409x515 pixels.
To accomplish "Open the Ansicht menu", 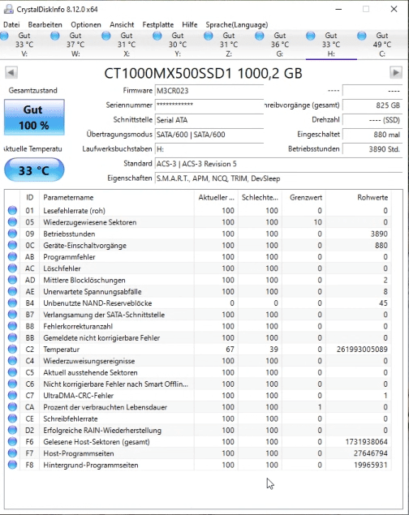I will pyautogui.click(x=122, y=24).
